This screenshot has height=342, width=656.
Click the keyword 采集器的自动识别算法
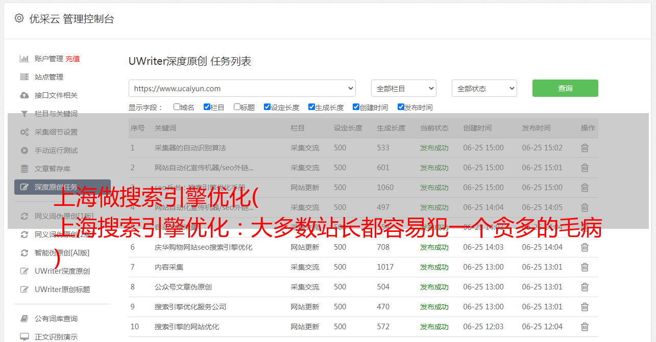[x=190, y=148]
